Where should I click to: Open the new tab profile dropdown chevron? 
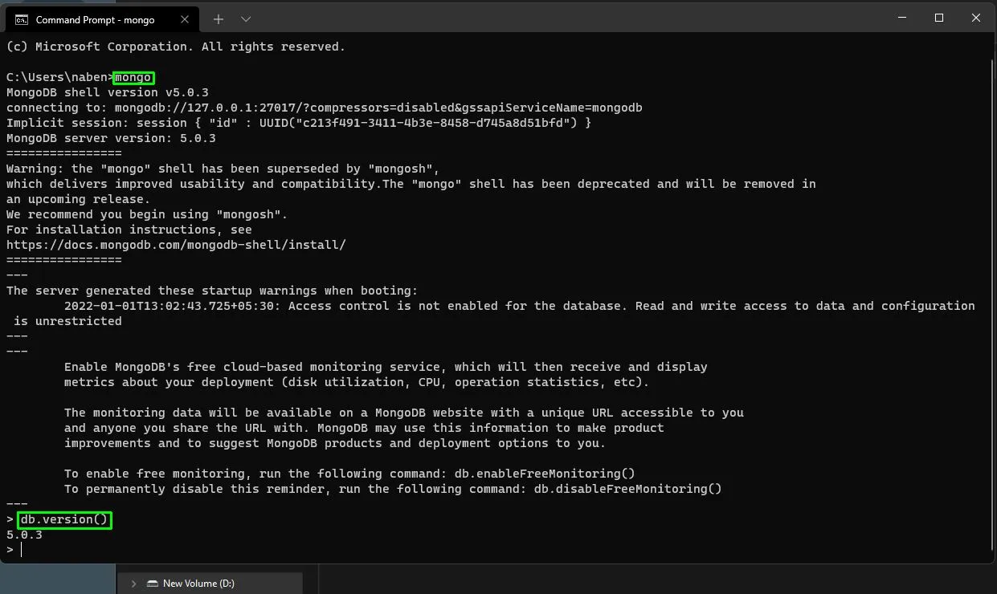pos(246,18)
